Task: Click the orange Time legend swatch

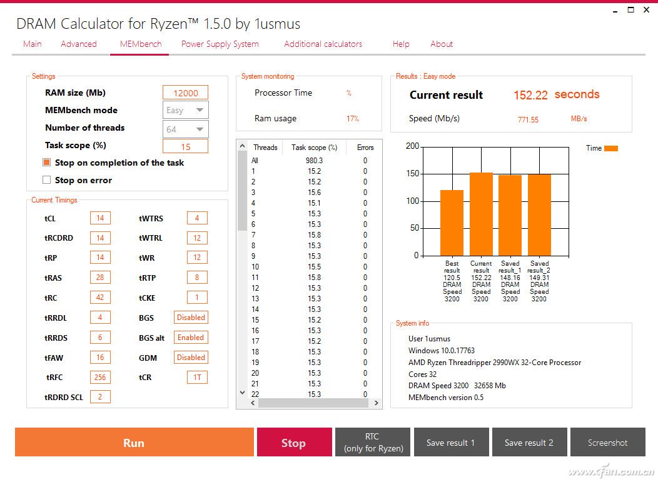Action: 610,148
